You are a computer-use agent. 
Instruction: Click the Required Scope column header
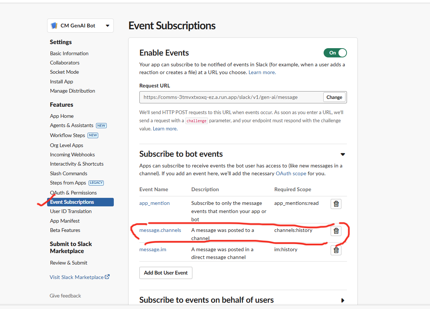(x=292, y=189)
